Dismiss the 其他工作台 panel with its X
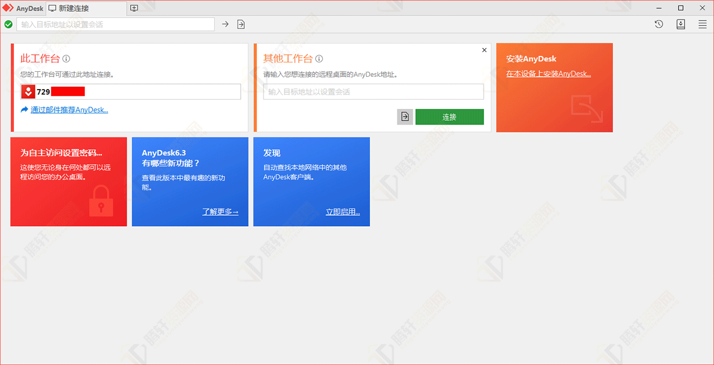 tap(484, 49)
